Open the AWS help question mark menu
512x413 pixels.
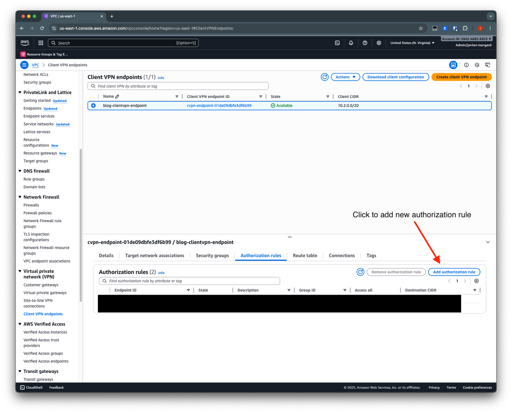coord(365,43)
